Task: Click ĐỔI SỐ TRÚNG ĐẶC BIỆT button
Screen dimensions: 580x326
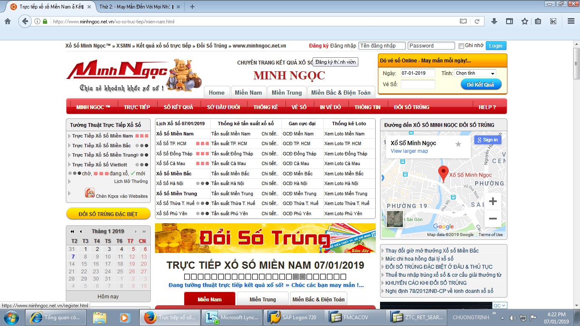Action: [x=108, y=214]
